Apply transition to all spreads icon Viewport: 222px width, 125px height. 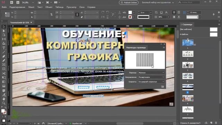[x=162, y=86]
